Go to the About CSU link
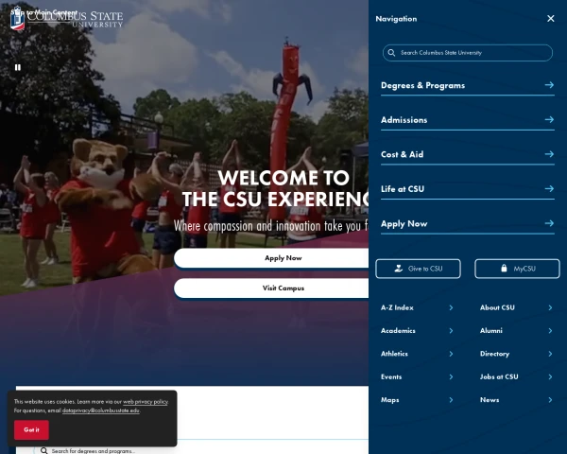Screen dimensions: 567x454 (x=497, y=307)
